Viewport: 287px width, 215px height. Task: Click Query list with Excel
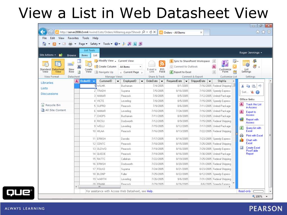[x=253, y=129]
